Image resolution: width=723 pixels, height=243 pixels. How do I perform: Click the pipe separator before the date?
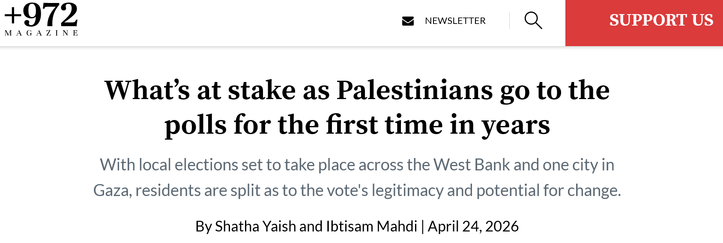pyautogui.click(x=422, y=226)
